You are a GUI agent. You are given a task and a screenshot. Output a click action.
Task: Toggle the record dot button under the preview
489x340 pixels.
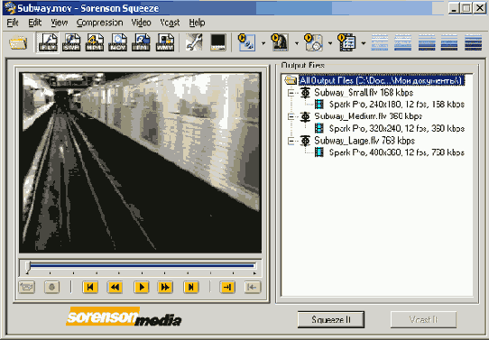[x=51, y=287]
